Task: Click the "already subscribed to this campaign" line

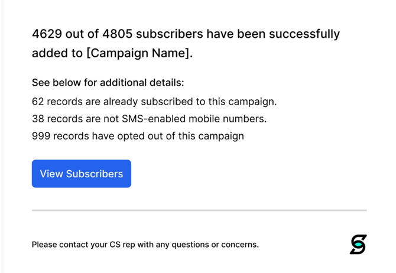Action: coord(154,102)
